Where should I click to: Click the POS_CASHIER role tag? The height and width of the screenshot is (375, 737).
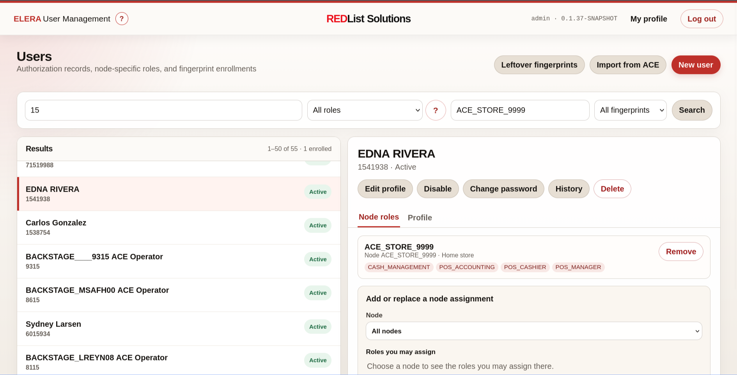coord(525,267)
